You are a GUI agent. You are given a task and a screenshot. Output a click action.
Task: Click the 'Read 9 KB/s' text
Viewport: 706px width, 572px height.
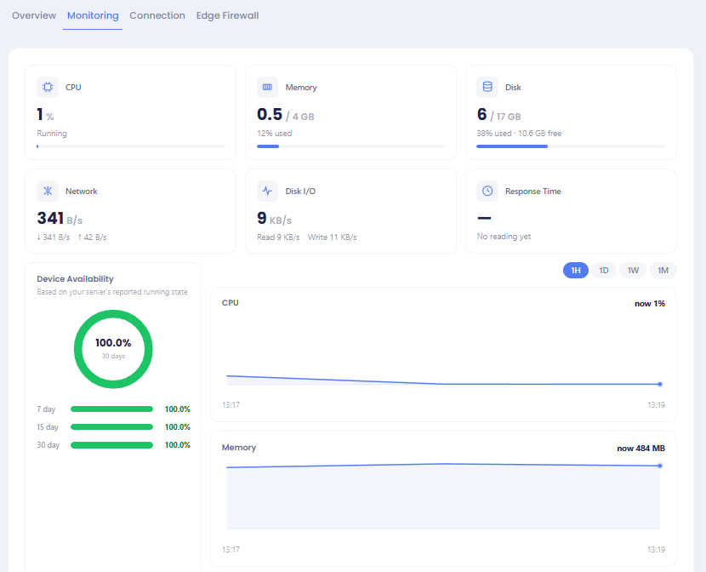click(x=278, y=237)
